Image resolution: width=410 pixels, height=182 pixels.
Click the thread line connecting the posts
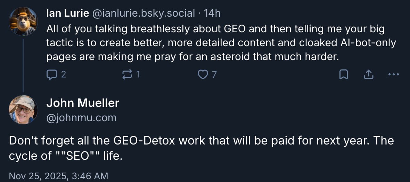click(23, 66)
